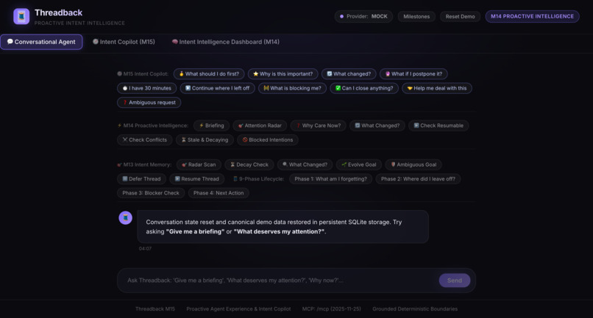The image size is (593, 318).
Task: Click the Check Conflicts chip
Action: click(x=144, y=140)
